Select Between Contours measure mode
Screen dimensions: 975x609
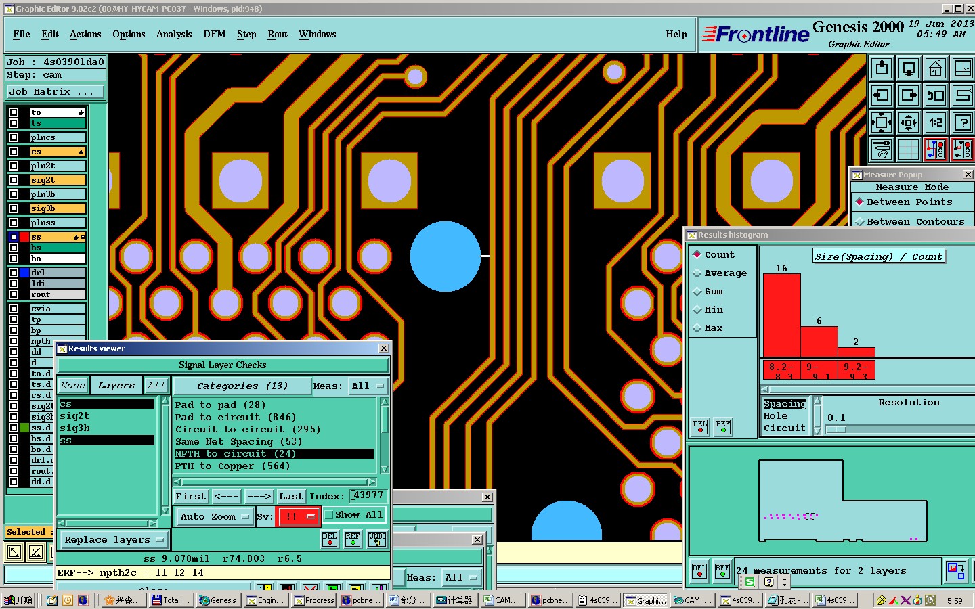(860, 221)
